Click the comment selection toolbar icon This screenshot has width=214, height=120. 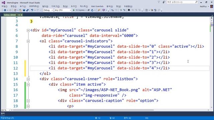(x=121, y=10)
